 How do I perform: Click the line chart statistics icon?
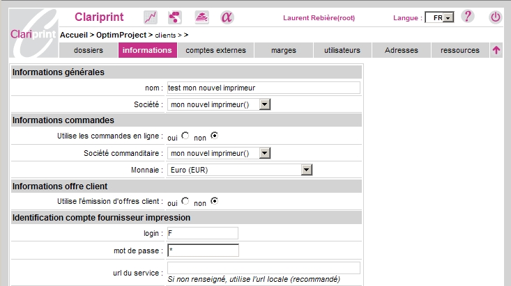pyautogui.click(x=151, y=17)
